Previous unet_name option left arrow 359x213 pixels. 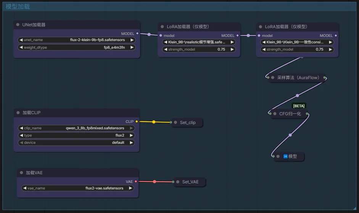click(x=21, y=40)
